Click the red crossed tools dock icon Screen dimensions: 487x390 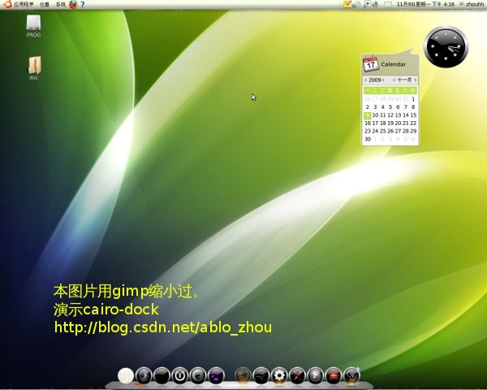tap(297, 375)
